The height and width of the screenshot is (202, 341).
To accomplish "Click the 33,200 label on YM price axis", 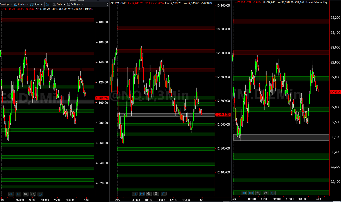I will 335,18.
